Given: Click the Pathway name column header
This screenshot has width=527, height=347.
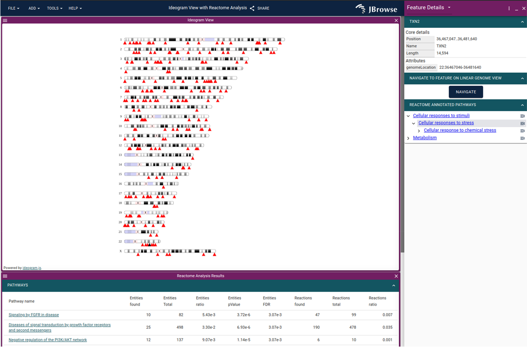Looking at the screenshot, I should tap(22, 302).
